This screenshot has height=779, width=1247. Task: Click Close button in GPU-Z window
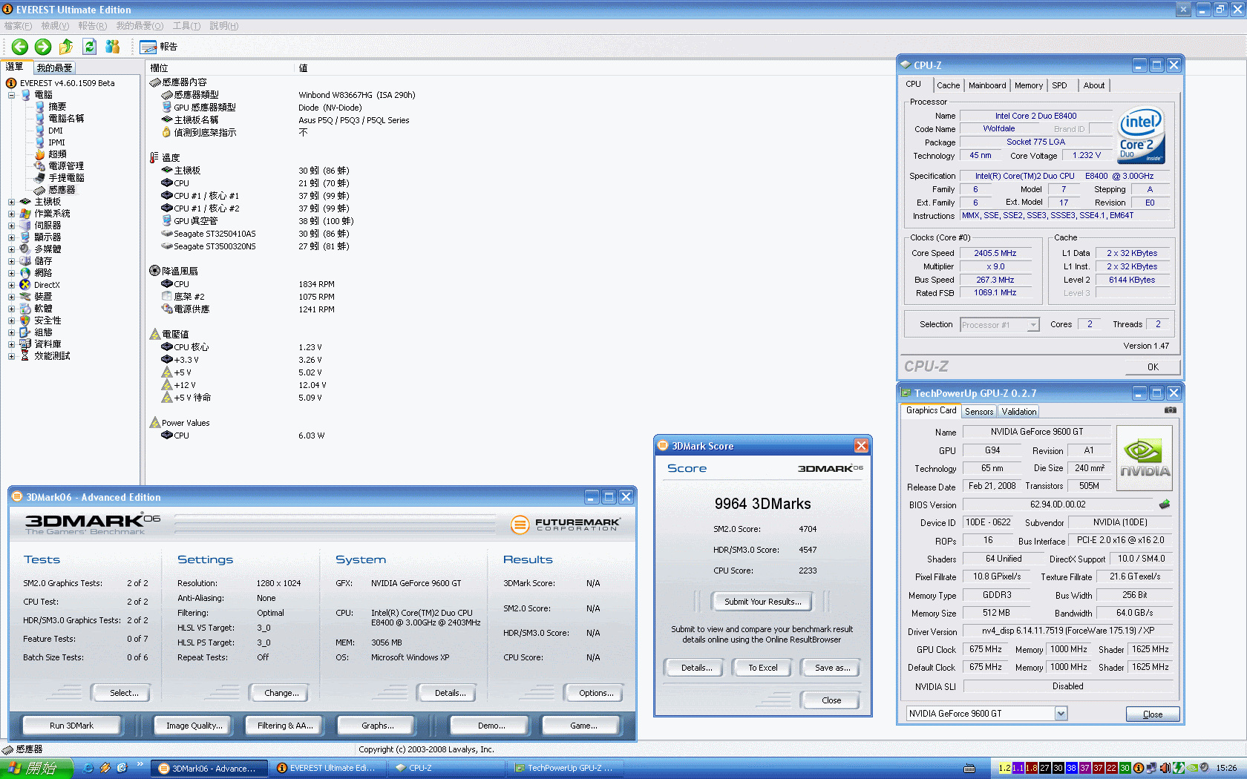click(1152, 714)
